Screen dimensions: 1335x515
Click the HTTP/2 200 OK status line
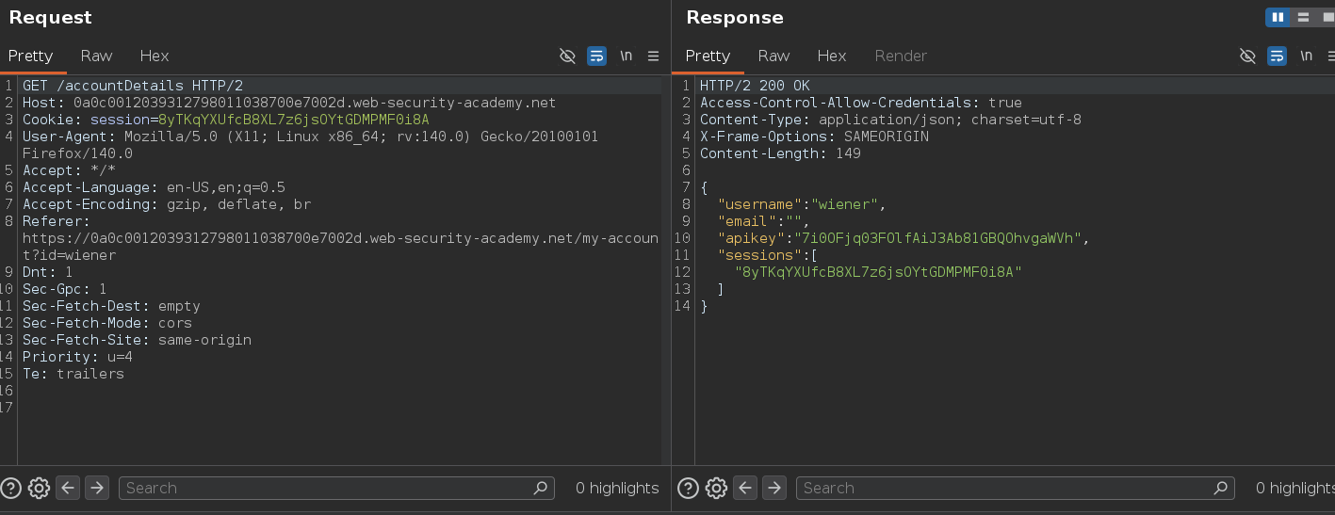tap(755, 86)
